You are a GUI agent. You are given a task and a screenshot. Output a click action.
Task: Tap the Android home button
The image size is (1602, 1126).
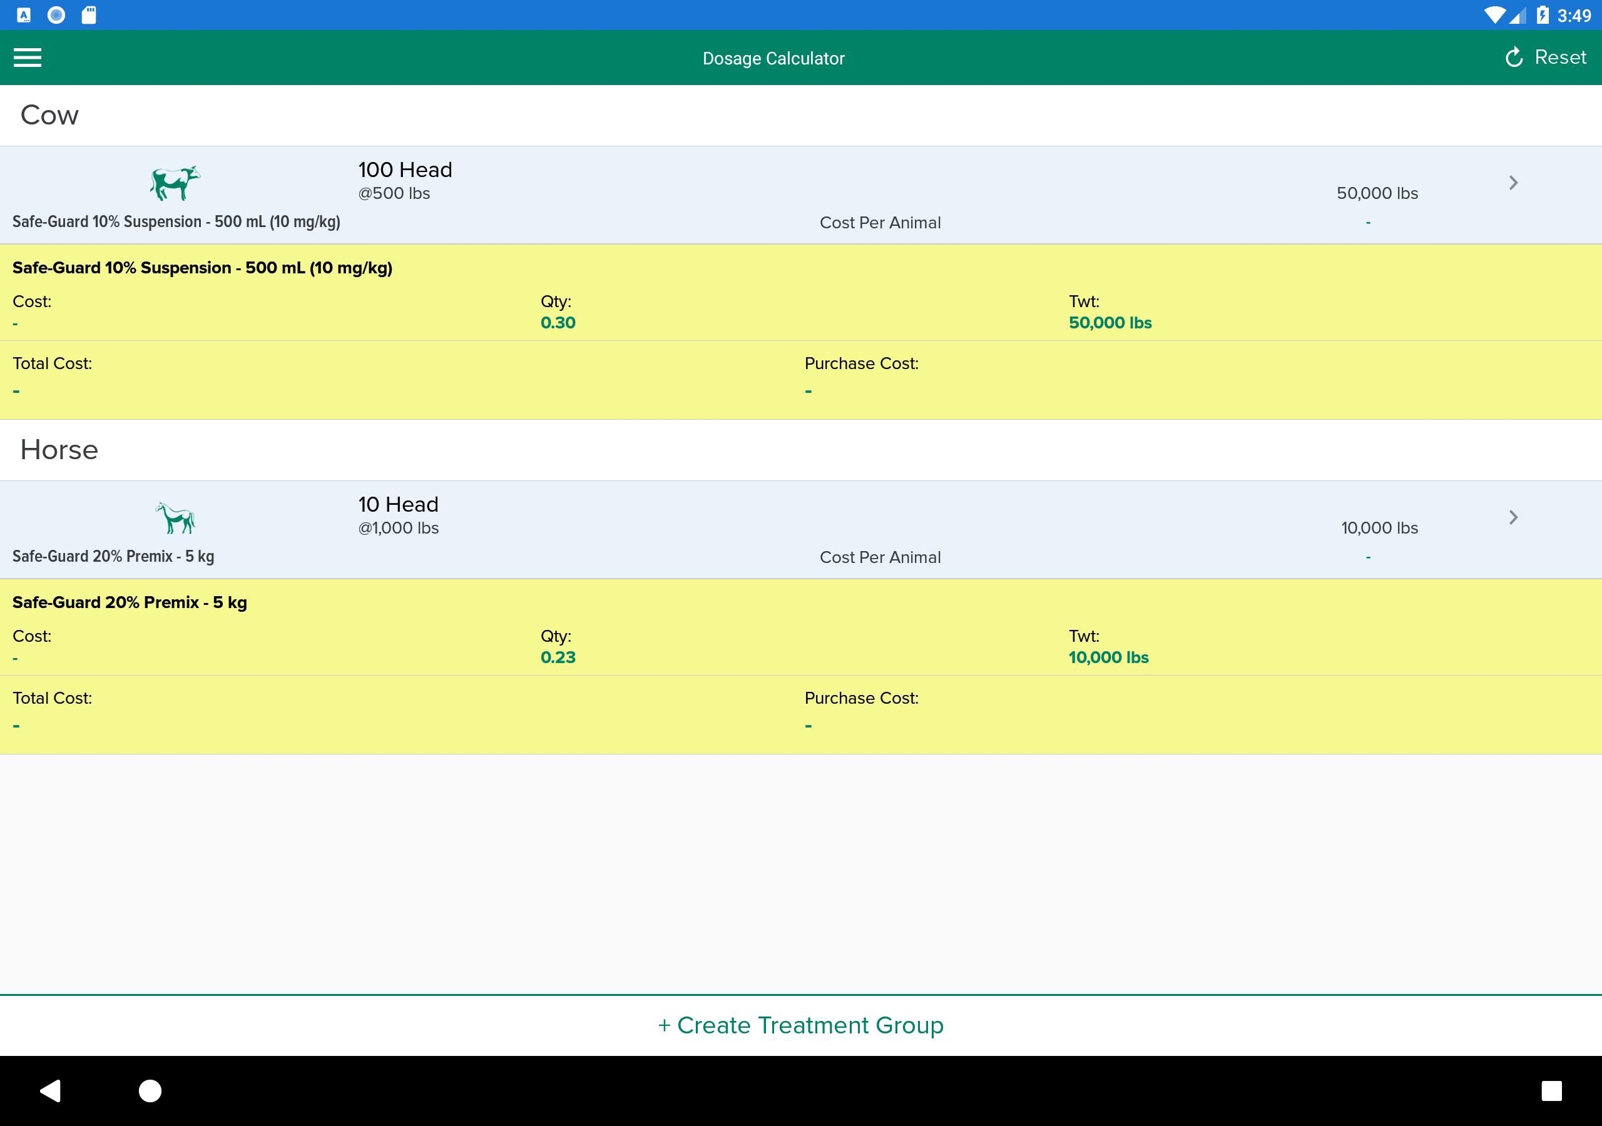(x=150, y=1090)
